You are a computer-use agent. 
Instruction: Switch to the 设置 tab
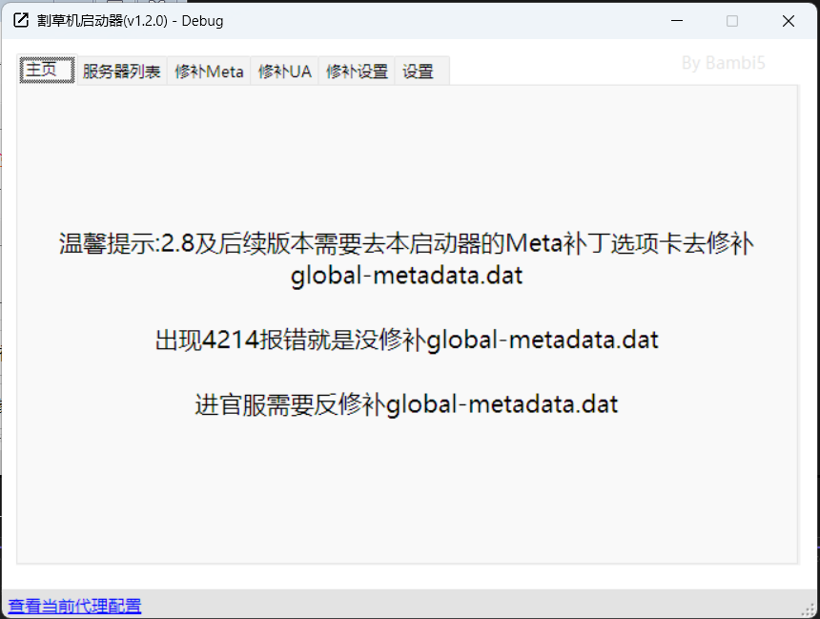(x=421, y=72)
